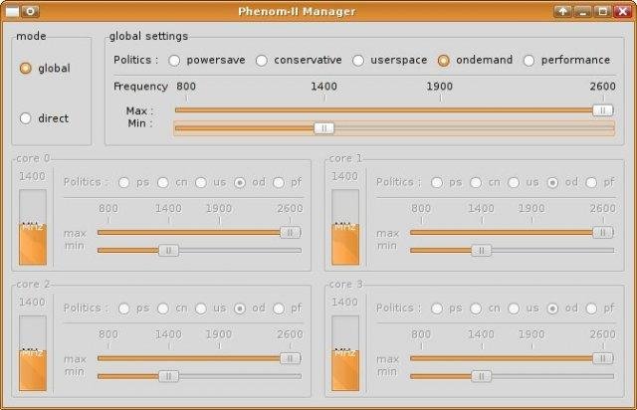Click the 'core 2' group label
The height and width of the screenshot is (410, 637).
33,284
